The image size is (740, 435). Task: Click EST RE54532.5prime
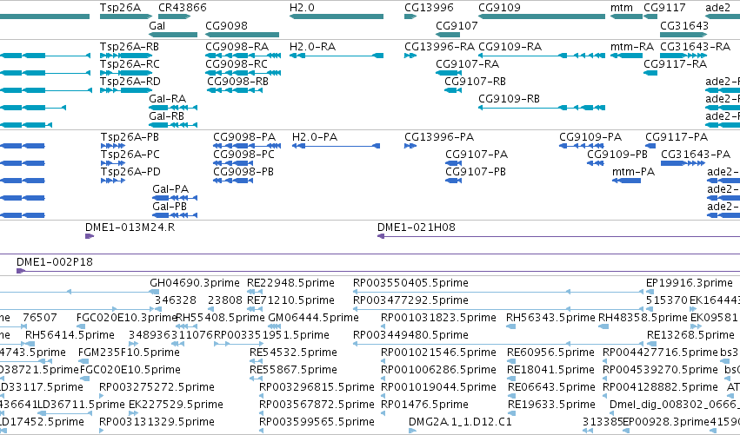click(x=294, y=353)
